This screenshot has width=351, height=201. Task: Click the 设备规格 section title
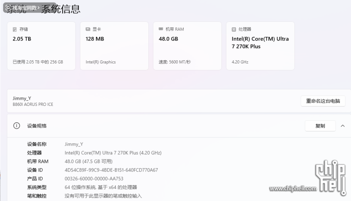coord(37,126)
